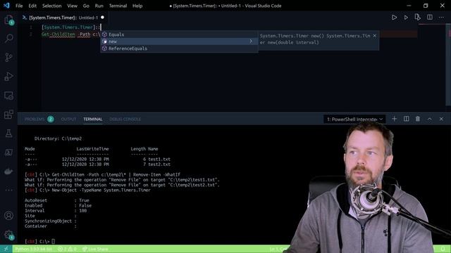Open editor More Actions ellipsis
The image size is (451, 253).
pyautogui.click(x=441, y=18)
